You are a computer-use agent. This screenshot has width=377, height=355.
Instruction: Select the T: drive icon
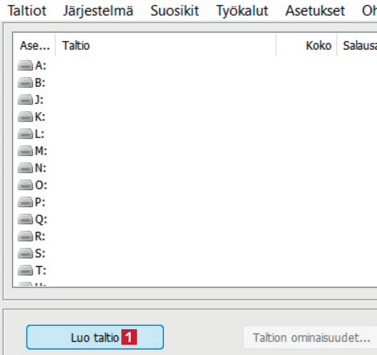click(25, 270)
